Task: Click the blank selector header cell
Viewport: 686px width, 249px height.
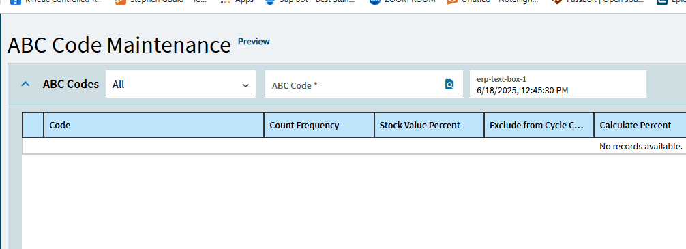Action: (33, 125)
